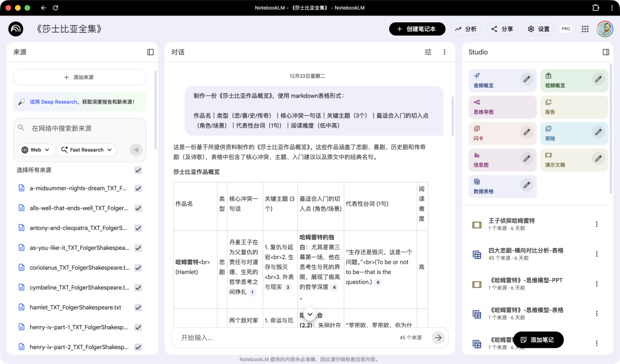Collapse the Studio panel
Image resolution: width=620 pixels, height=364 pixels.
(x=606, y=52)
